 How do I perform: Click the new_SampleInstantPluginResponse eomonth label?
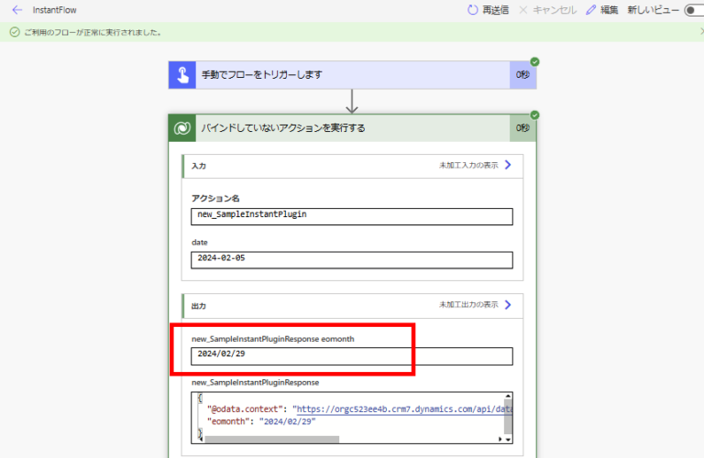point(272,339)
